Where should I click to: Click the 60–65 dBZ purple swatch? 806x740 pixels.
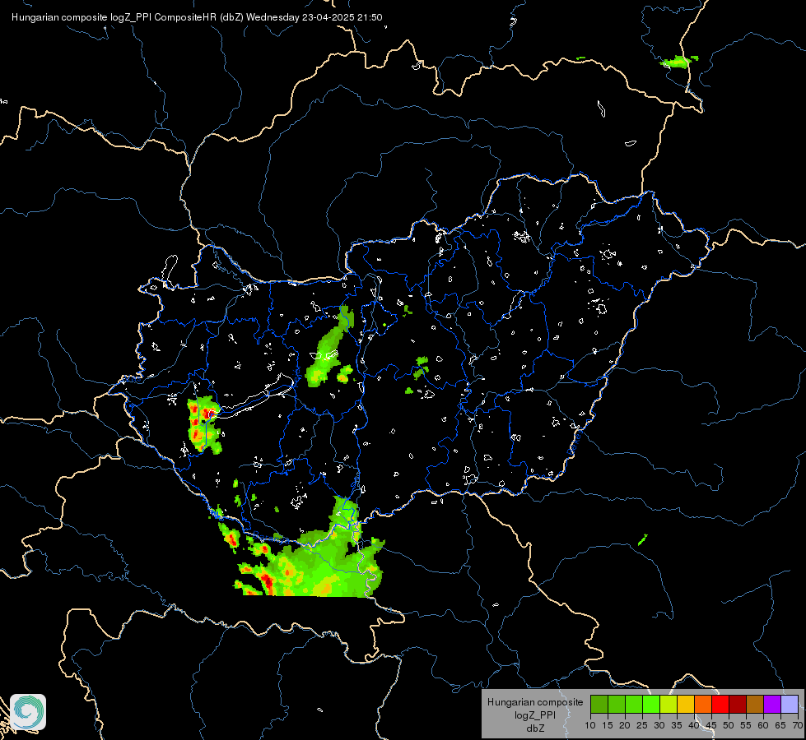pos(772,704)
